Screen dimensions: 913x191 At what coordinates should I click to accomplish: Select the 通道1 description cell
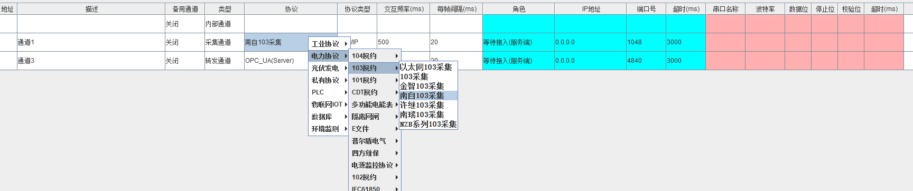(91, 42)
